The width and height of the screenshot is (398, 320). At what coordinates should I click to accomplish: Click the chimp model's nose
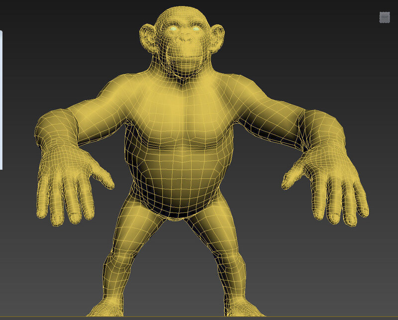185,40
